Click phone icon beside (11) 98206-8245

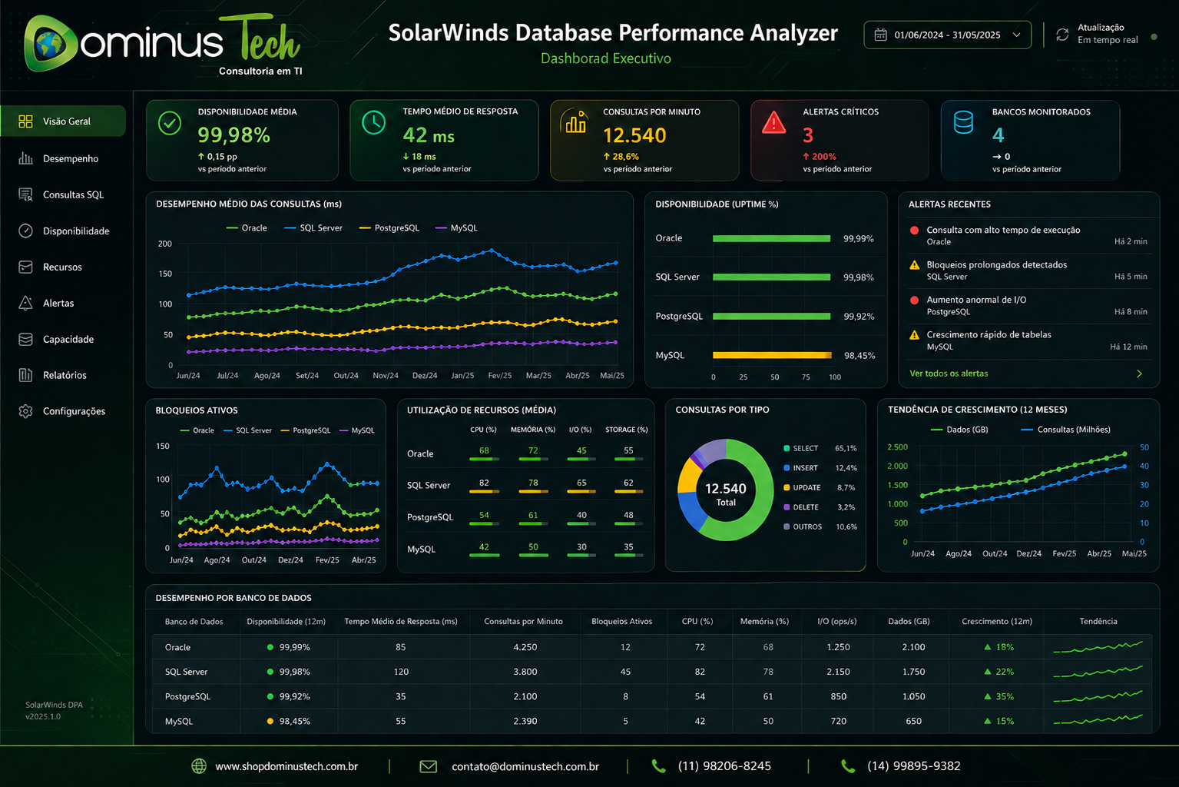658,766
